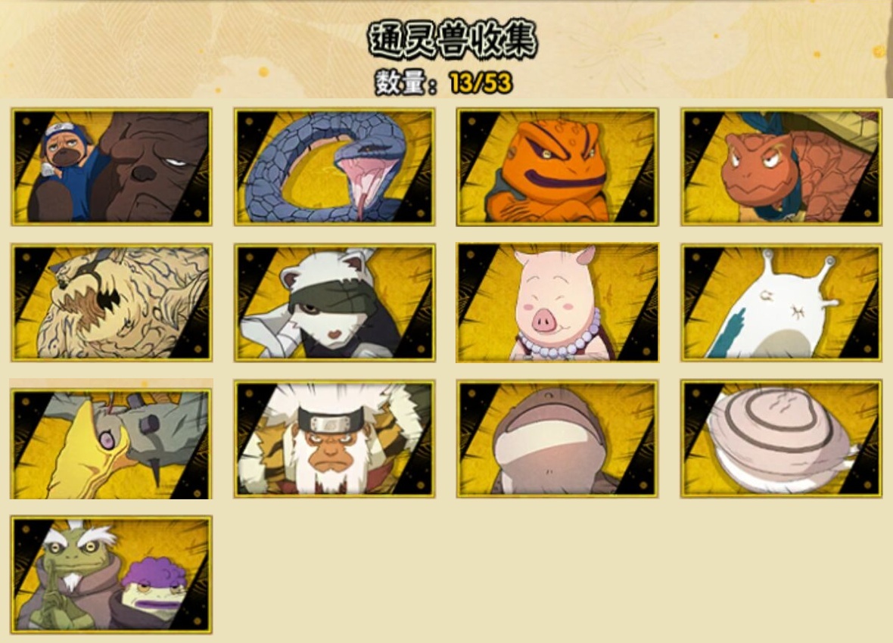Open the blue snake summon card
Image resolution: width=893 pixels, height=643 pixels.
pyautogui.click(x=334, y=167)
